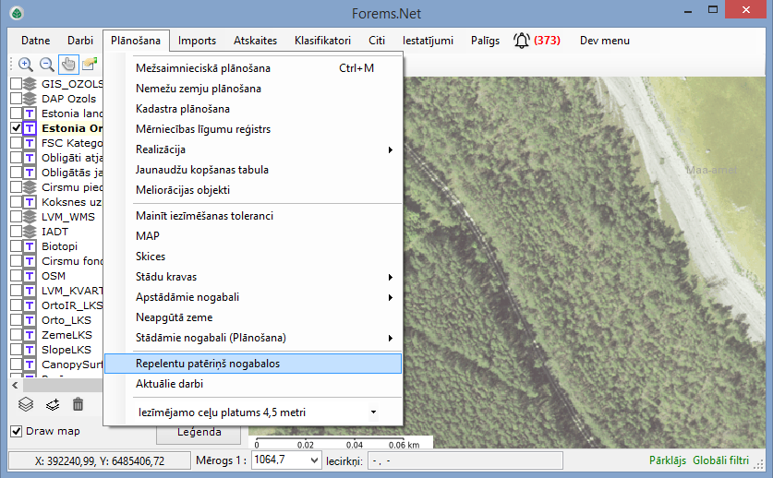Click the LVM_WMS layer stack icon
This screenshot has height=478, width=773.
click(30, 217)
